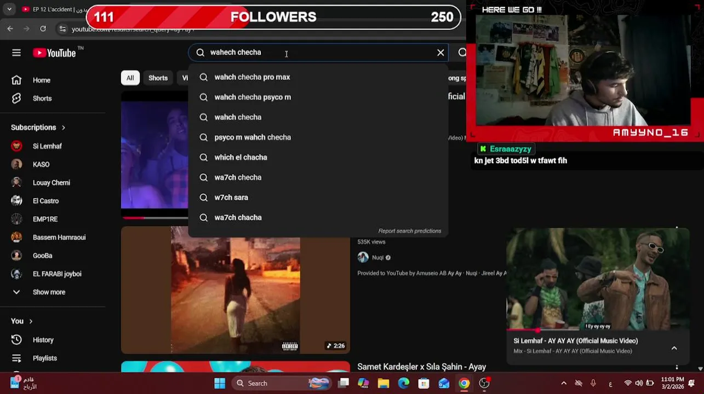Screen dimensions: 704x394
Task: Seek on the miniplayer red progress bar
Action: tap(598, 330)
